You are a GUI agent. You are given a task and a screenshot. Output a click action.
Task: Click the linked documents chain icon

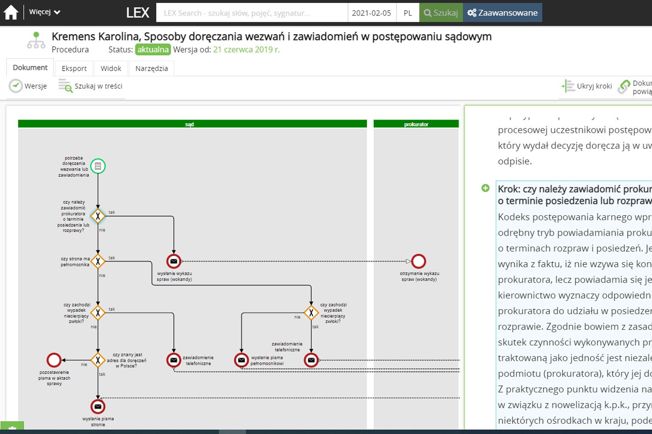tap(624, 86)
